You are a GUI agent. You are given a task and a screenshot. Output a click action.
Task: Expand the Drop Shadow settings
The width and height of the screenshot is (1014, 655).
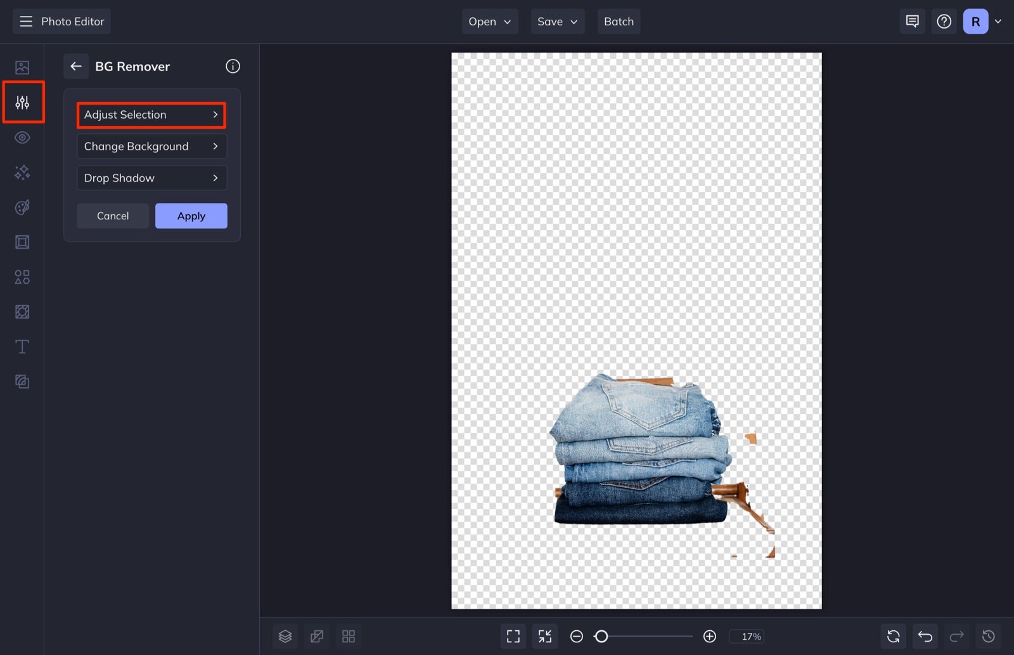pyautogui.click(x=151, y=178)
